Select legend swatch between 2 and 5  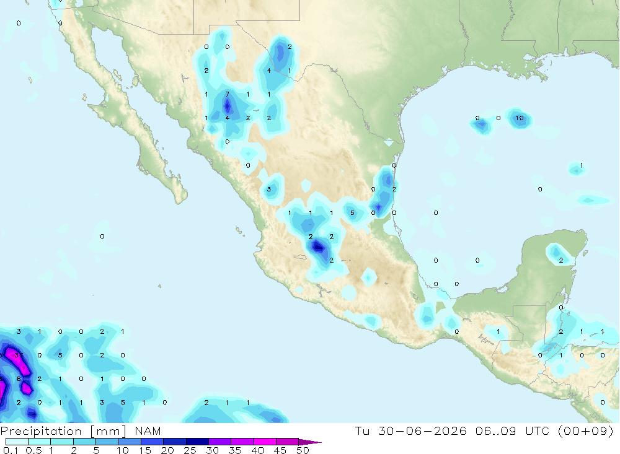coord(84,442)
